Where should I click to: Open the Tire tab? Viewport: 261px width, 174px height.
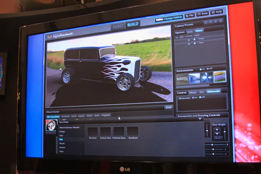pos(202,92)
